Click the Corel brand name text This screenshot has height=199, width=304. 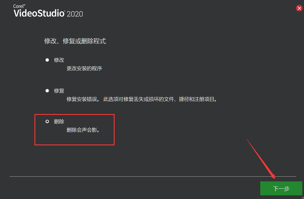[x=19, y=6]
